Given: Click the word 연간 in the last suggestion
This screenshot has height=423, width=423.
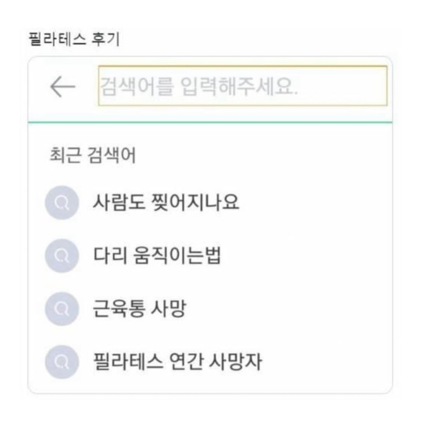Looking at the screenshot, I should (189, 362).
